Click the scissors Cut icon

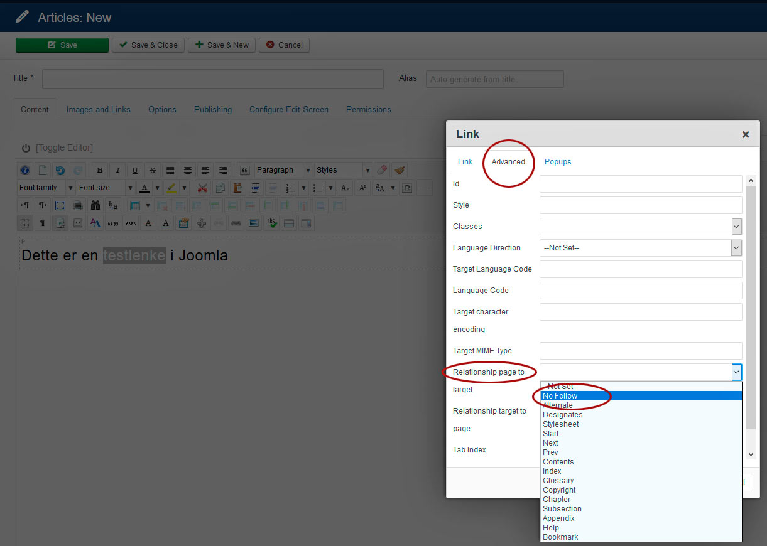202,188
